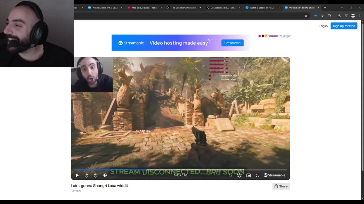The image size is (364, 204).
Task: Open the playback speed 1x menu
Action: tap(231, 175)
